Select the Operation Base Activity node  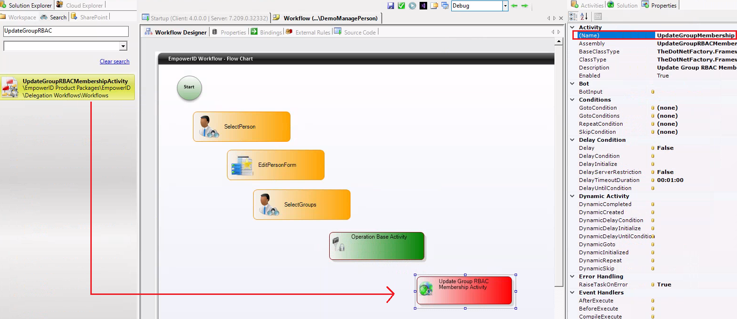pyautogui.click(x=377, y=246)
